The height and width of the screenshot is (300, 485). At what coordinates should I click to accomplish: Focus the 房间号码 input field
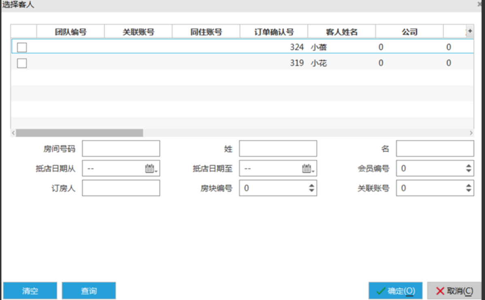point(121,149)
